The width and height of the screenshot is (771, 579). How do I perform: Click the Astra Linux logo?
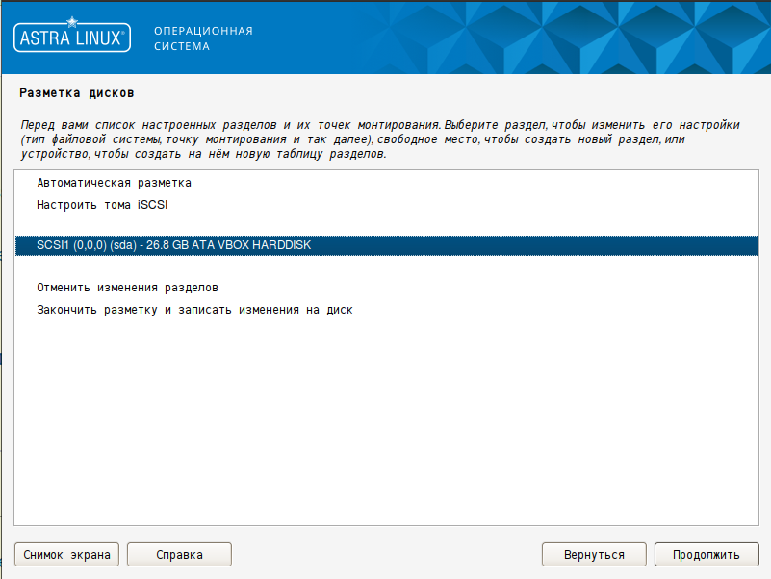(x=70, y=37)
